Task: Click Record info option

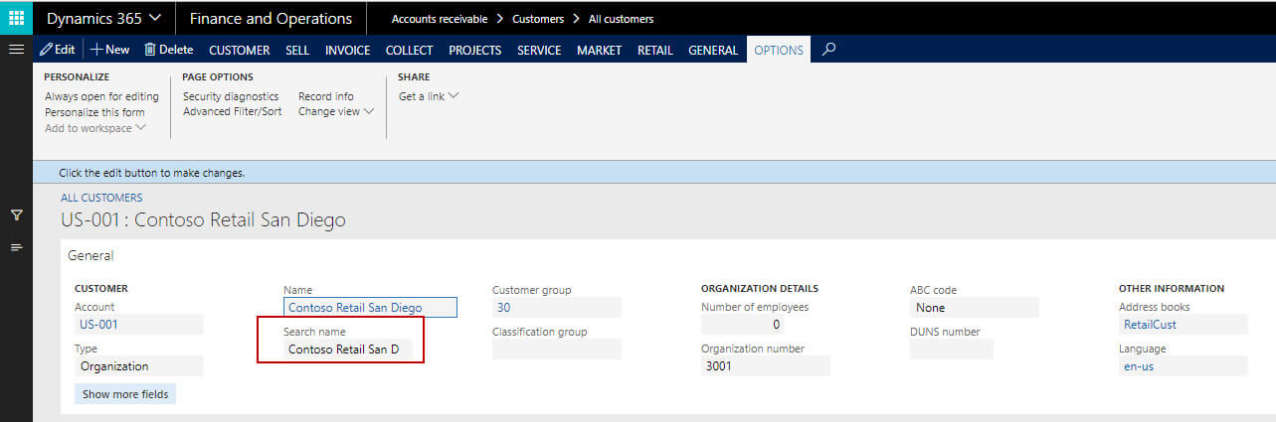Action: [325, 96]
